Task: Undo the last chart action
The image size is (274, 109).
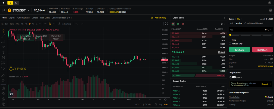Action: click(77, 24)
